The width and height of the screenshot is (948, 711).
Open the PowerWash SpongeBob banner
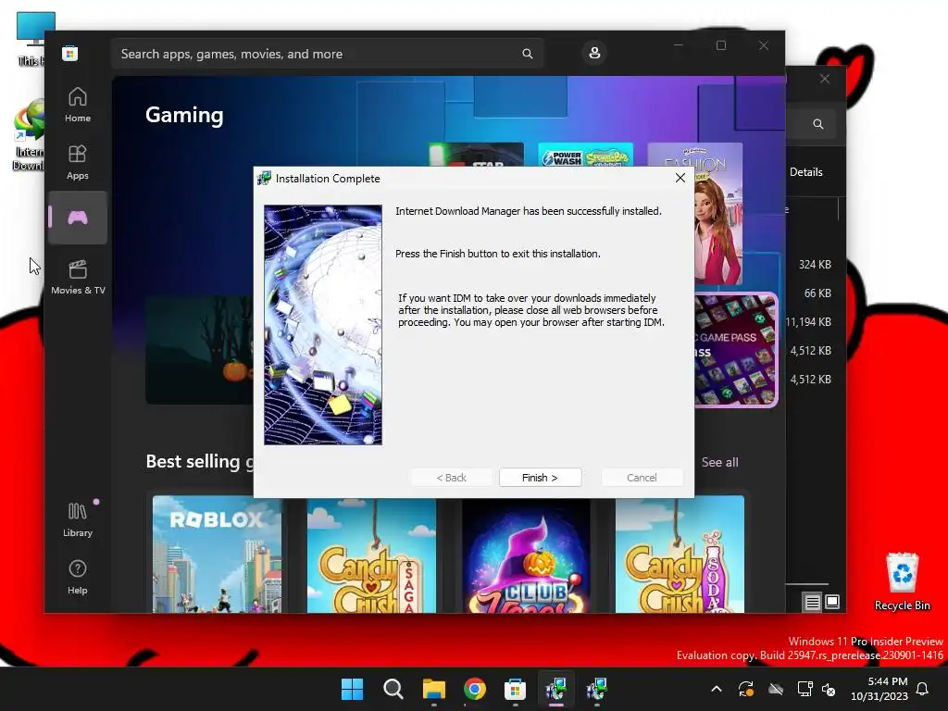585,155
